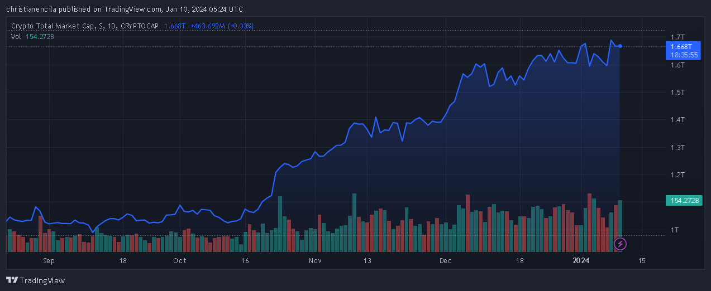Click the TradingView logo
711x291 pixels.
click(x=36, y=280)
